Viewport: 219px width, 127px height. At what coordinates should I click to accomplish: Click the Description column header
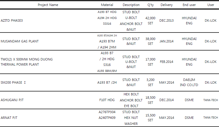[x=131, y=5]
